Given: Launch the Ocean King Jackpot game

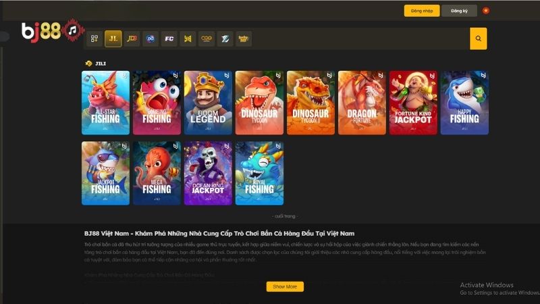Looking at the screenshot, I should pyautogui.click(x=208, y=173).
